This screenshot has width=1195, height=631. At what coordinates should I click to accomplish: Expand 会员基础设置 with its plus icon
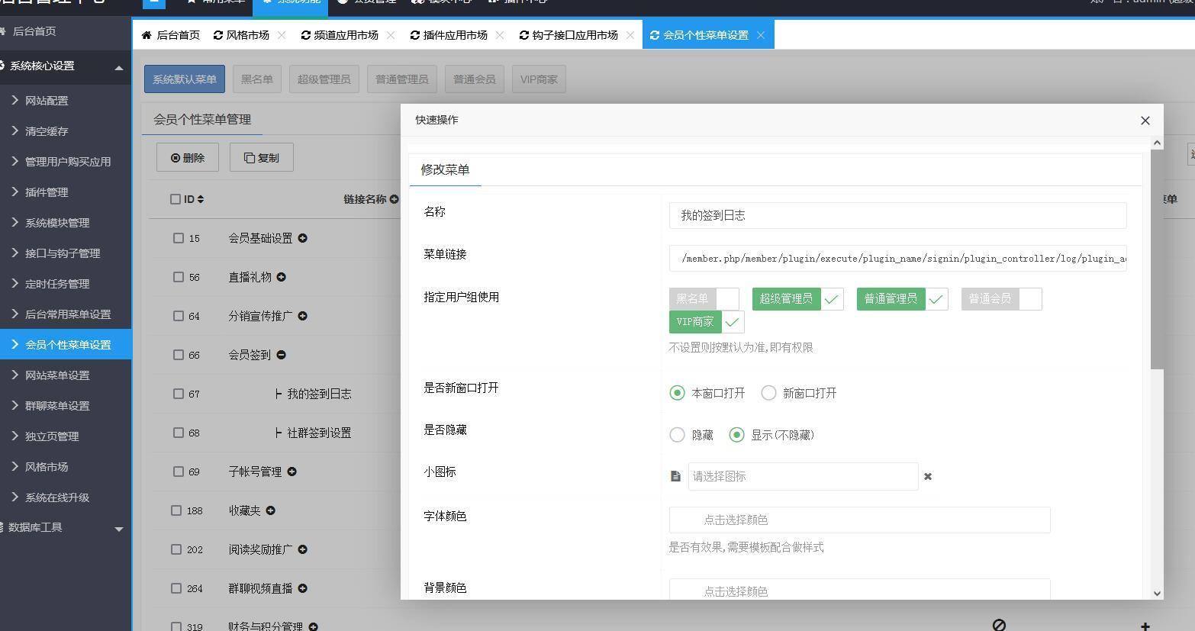(x=303, y=238)
